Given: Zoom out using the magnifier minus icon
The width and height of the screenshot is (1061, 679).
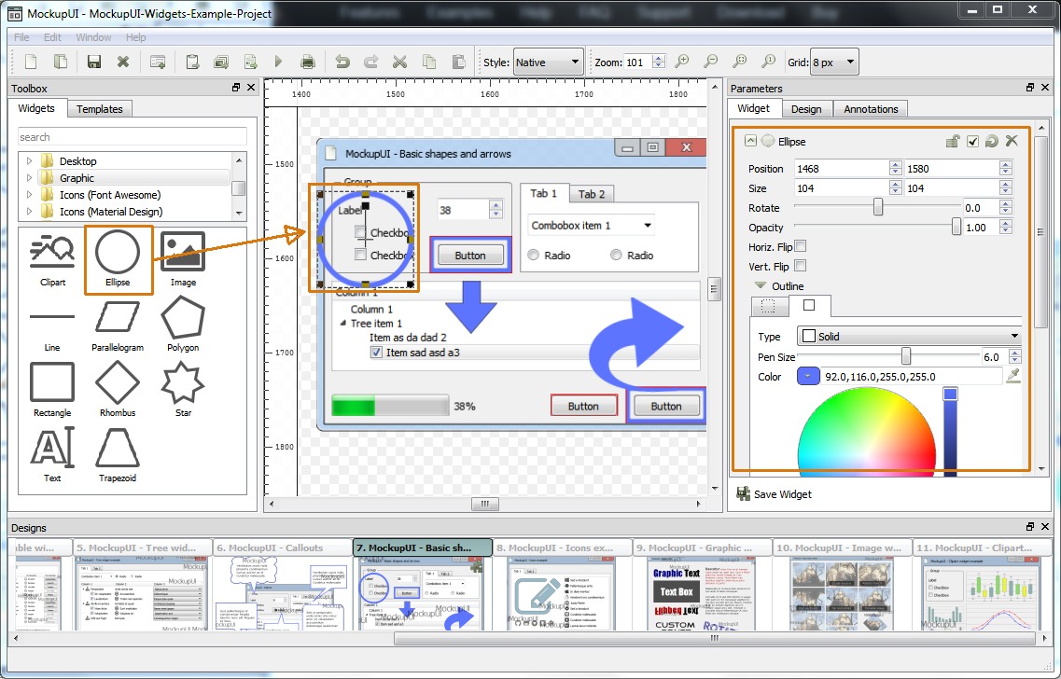Looking at the screenshot, I should click(x=710, y=62).
